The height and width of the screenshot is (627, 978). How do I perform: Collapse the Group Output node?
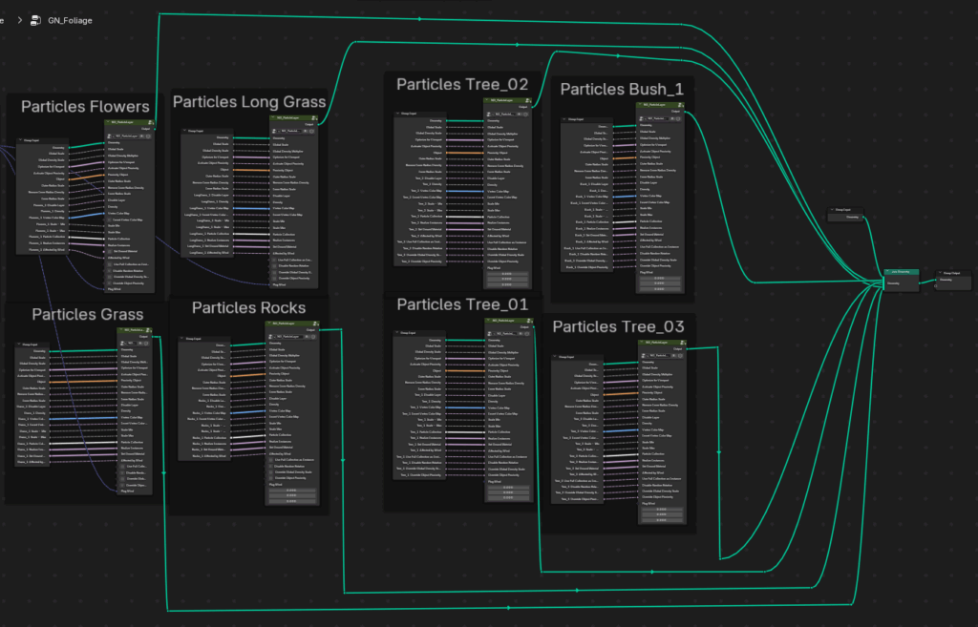tap(939, 273)
